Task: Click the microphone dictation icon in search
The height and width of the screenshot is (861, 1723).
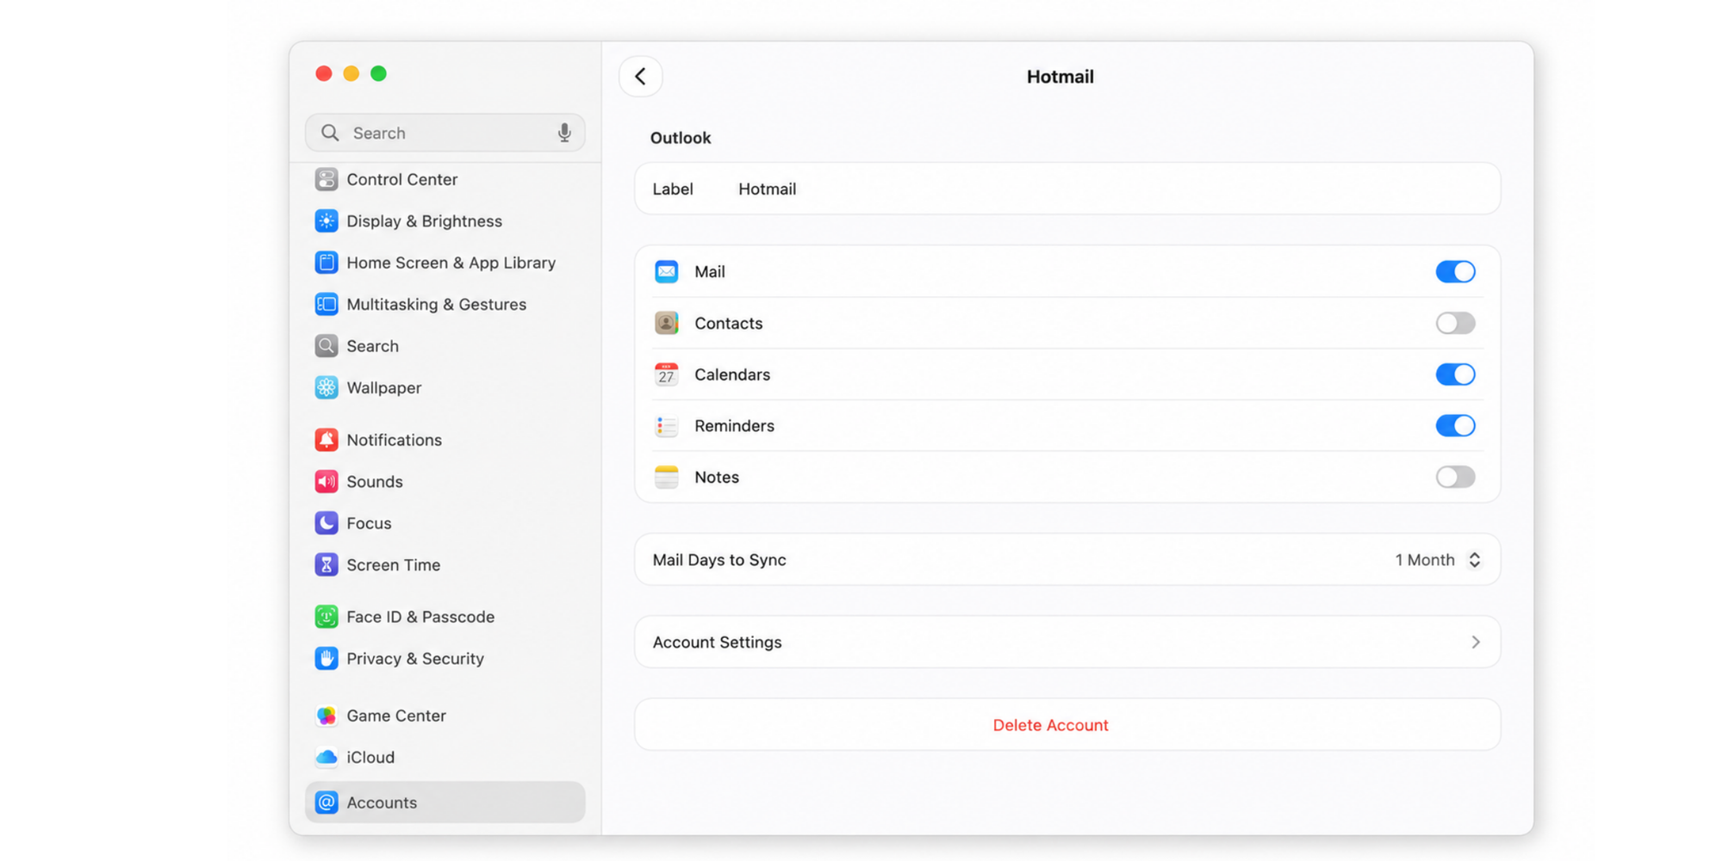Action: (x=564, y=133)
